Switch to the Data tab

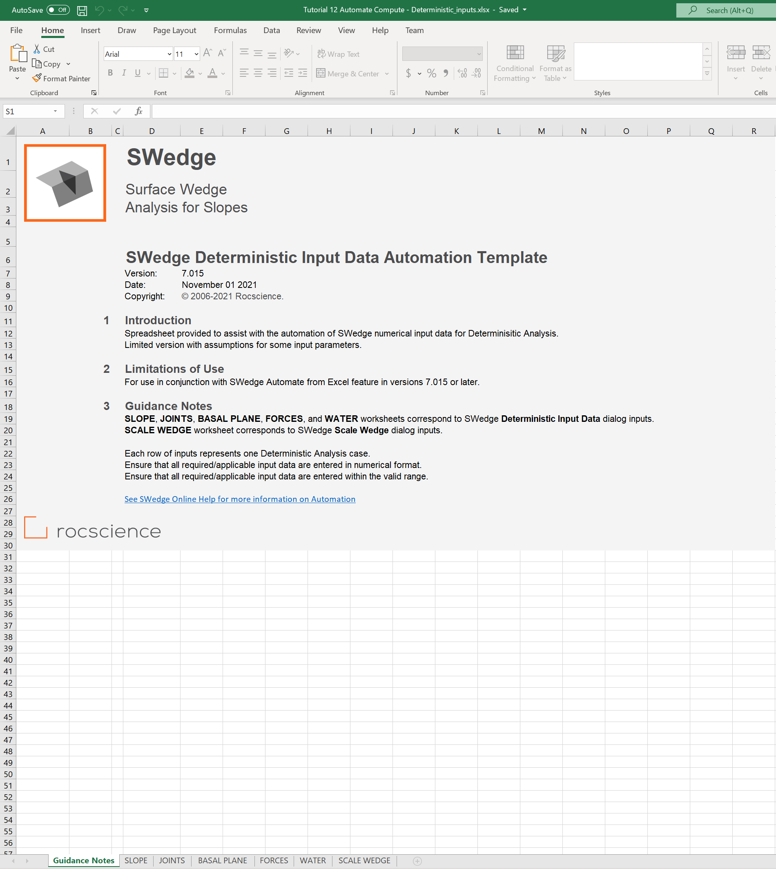coord(272,30)
